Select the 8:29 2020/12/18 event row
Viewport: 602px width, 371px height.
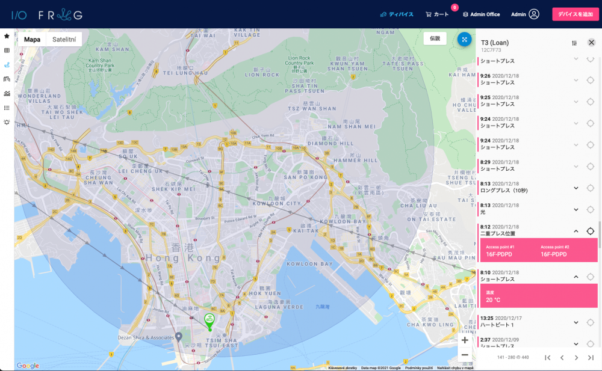pyautogui.click(x=537, y=166)
